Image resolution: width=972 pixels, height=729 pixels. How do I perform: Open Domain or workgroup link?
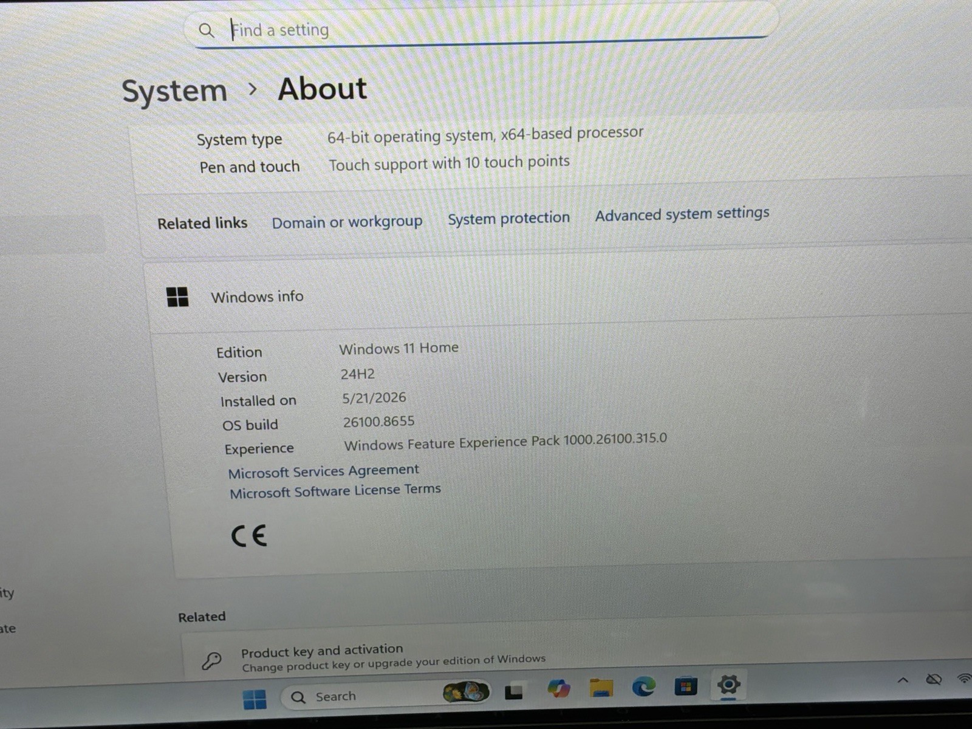click(347, 222)
